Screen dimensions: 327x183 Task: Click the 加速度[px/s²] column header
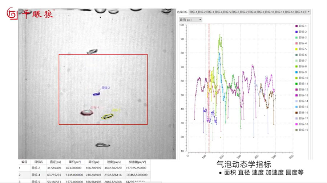pyautogui.click(x=137, y=162)
